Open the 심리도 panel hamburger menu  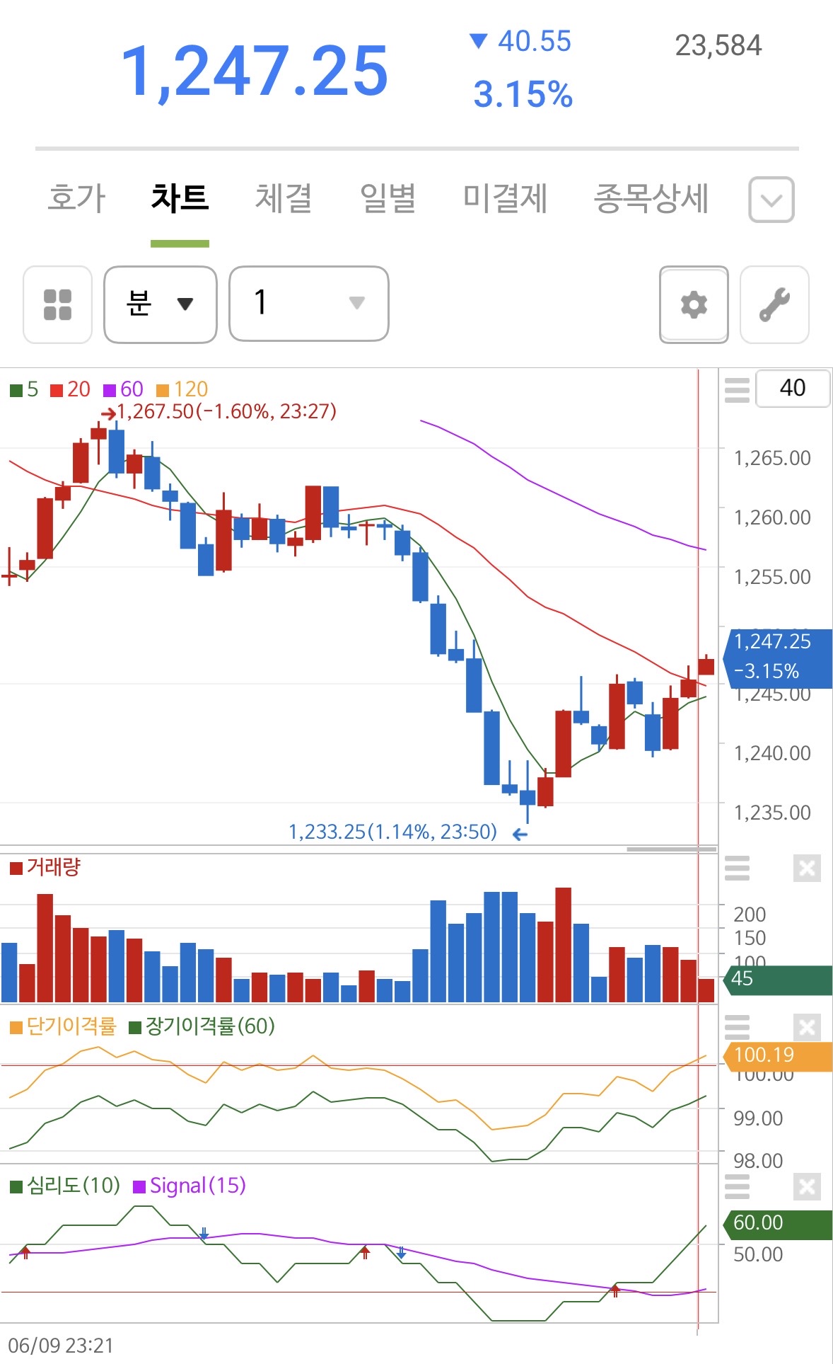click(x=737, y=1186)
